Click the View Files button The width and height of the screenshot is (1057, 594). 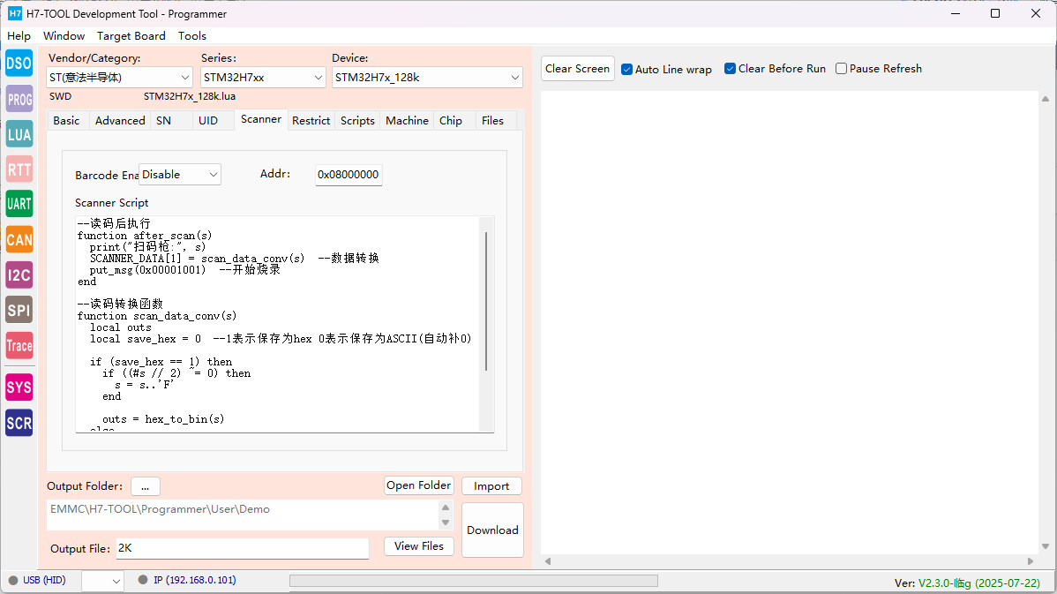tap(418, 546)
